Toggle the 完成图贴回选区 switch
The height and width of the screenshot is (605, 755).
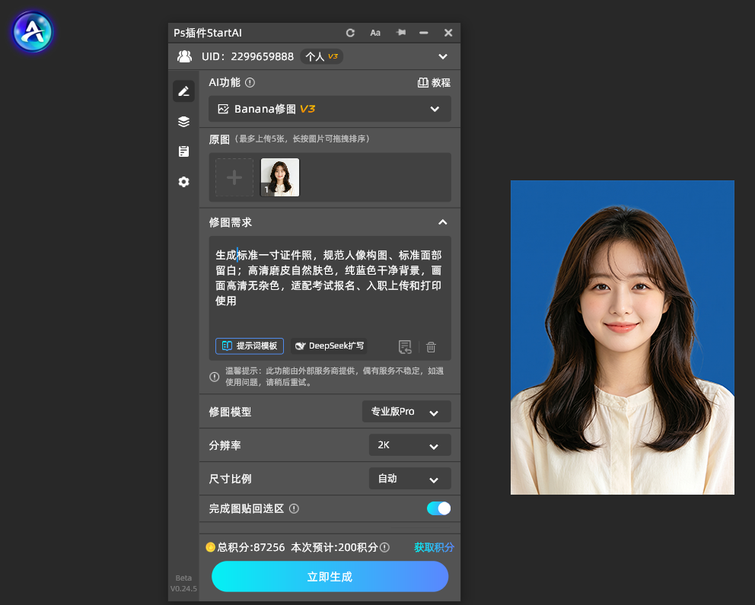click(438, 508)
